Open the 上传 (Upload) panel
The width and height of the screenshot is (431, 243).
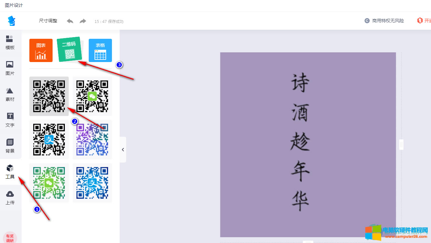10,197
